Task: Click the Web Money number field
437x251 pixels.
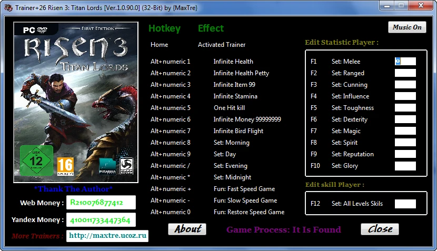Action: [101, 202]
